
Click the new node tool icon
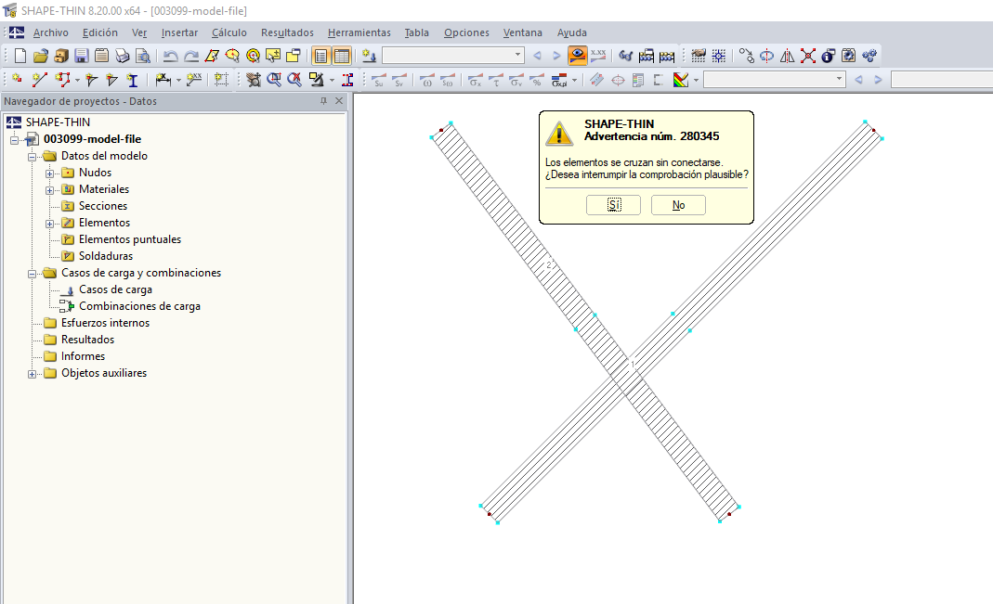point(17,80)
